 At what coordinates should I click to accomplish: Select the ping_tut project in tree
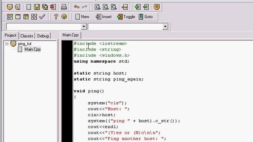[25, 44]
